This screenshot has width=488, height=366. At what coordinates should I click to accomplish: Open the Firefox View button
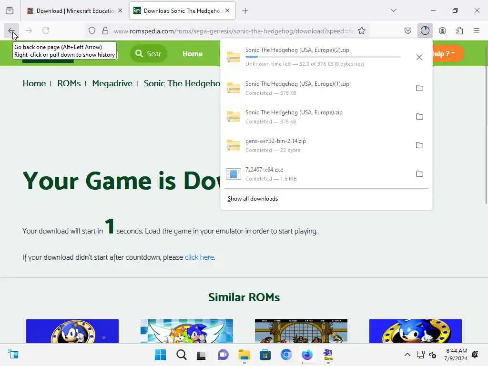click(x=10, y=10)
